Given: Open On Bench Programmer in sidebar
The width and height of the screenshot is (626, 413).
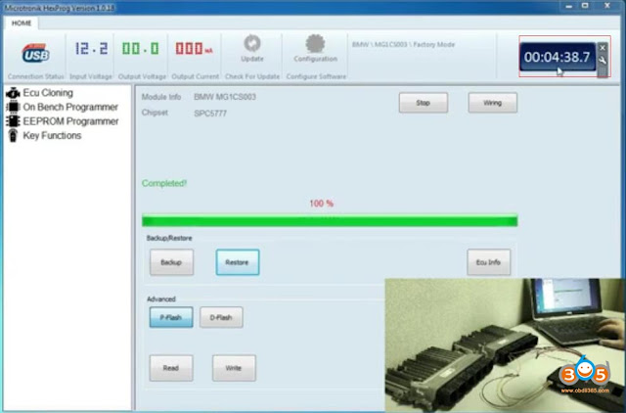Looking at the screenshot, I should 70,107.
